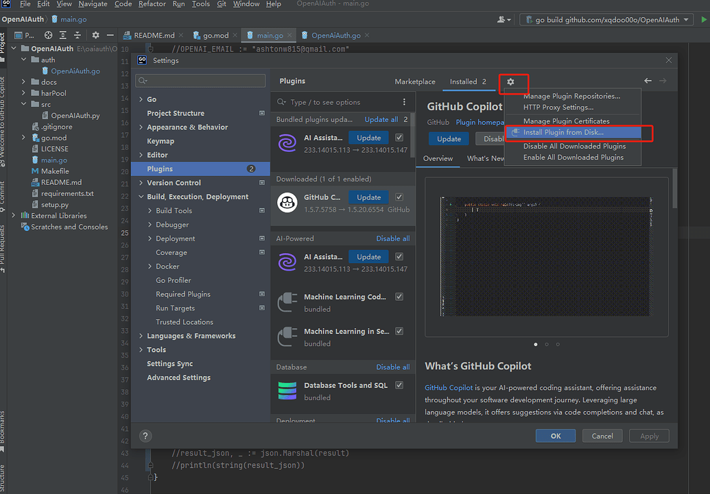Click the Update all link
Screen dimensions: 710x494
click(381, 119)
